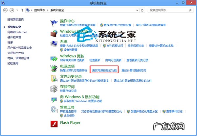Open 管理存储空间 link
The width and height of the screenshot is (197, 136).
point(68,91)
